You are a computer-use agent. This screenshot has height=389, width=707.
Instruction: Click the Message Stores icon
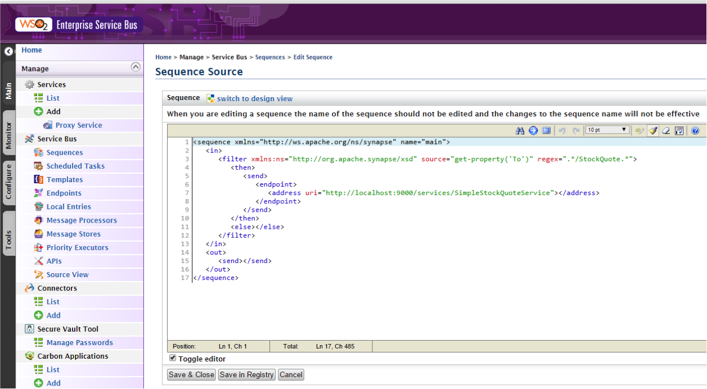tap(38, 234)
